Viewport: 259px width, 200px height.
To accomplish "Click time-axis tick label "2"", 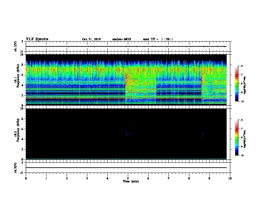I will 67,178.
